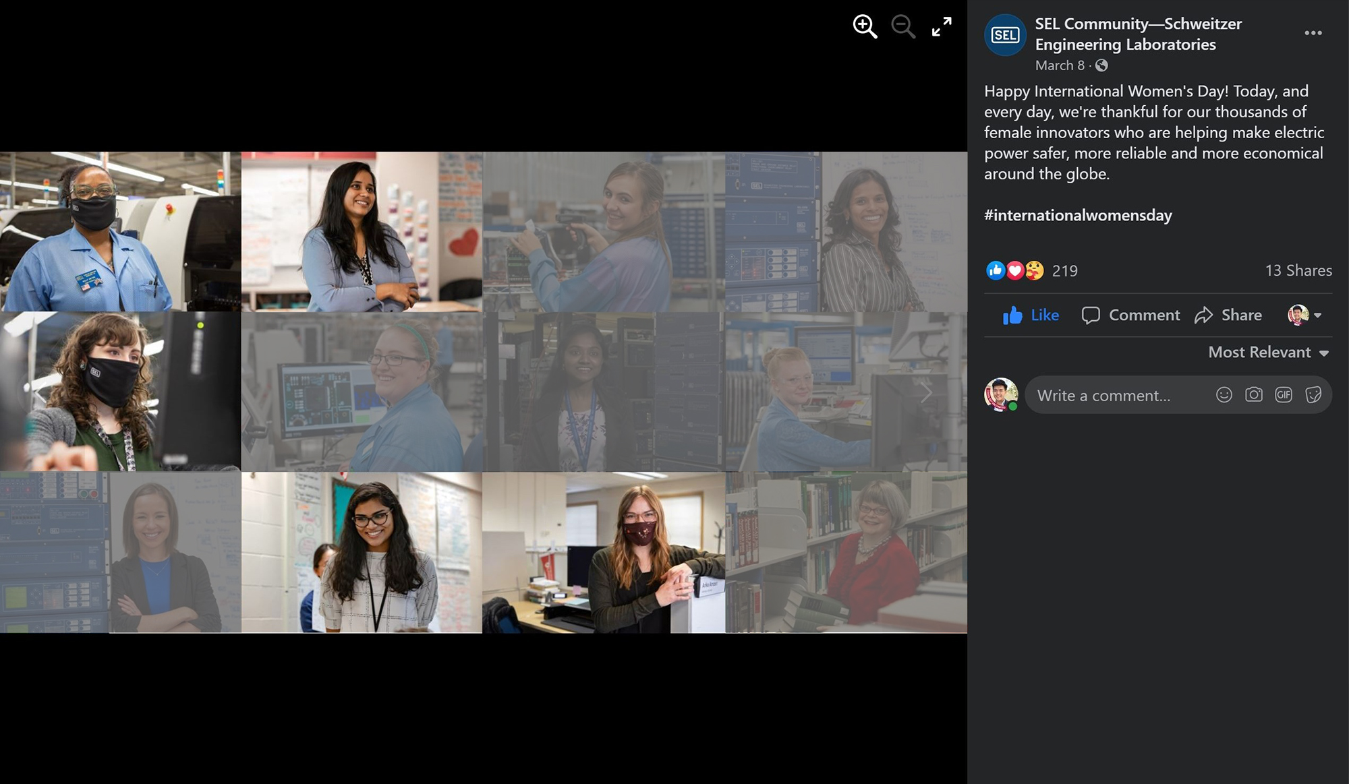The height and width of the screenshot is (784, 1349).
Task: Click the curly-haired woman in black mask photo
Action: pyautogui.click(x=120, y=392)
